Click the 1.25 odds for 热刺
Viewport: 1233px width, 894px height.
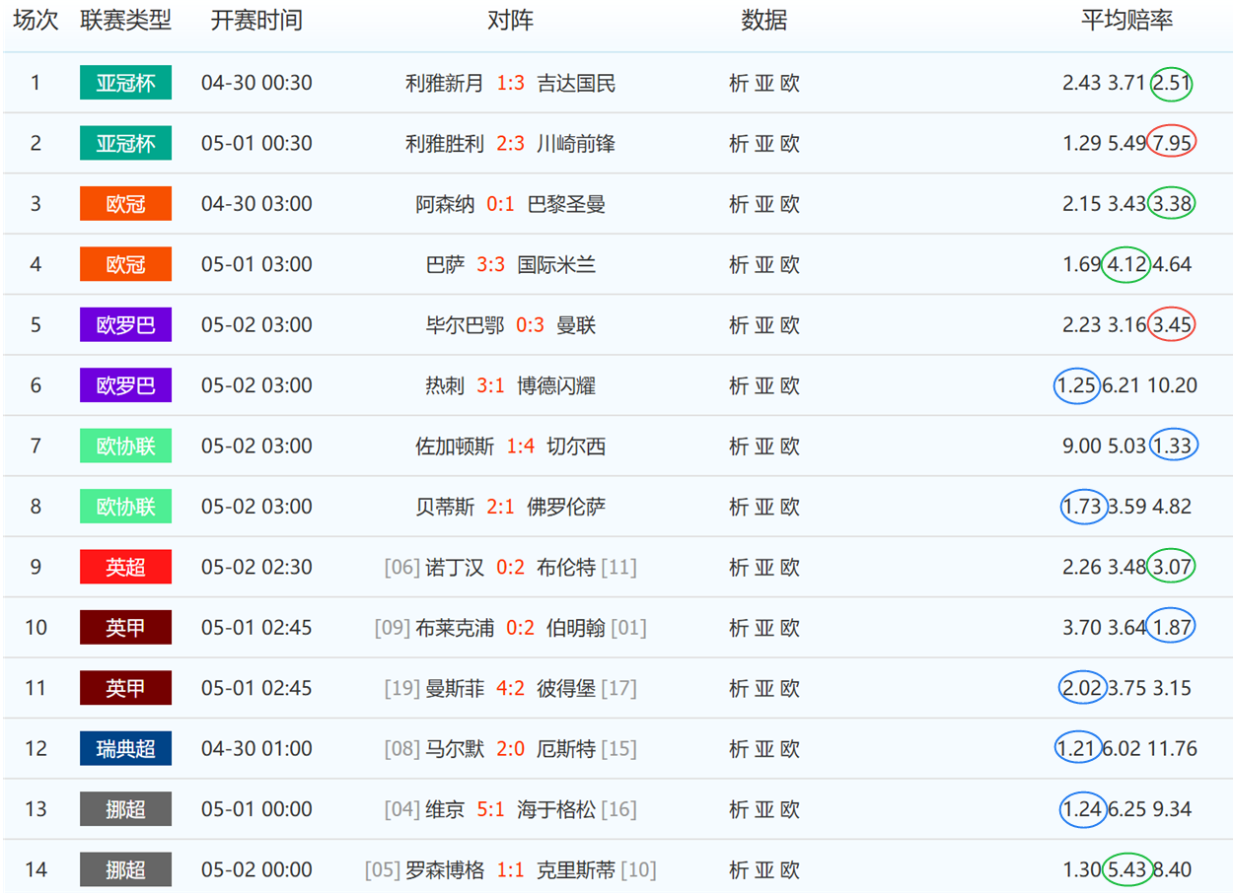tap(1076, 386)
